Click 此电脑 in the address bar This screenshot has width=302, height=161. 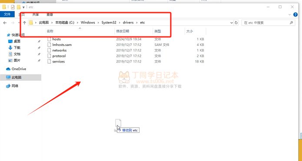[44, 23]
